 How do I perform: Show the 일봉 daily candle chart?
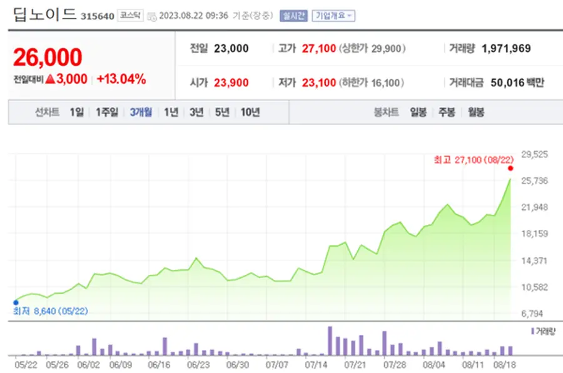pyautogui.click(x=418, y=112)
